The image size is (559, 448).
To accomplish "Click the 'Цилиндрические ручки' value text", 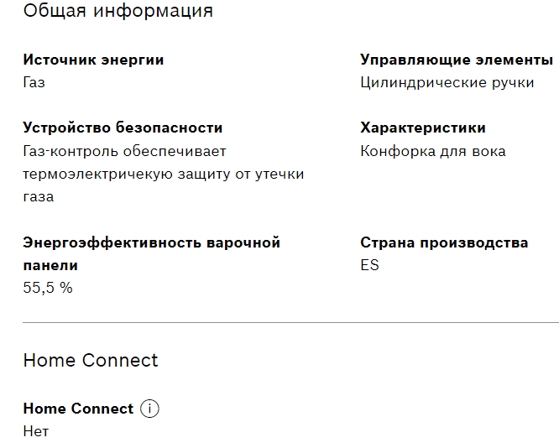I will pyautogui.click(x=447, y=82).
